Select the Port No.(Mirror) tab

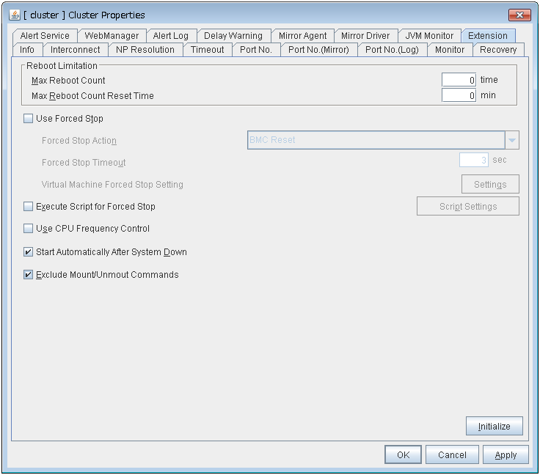click(318, 50)
